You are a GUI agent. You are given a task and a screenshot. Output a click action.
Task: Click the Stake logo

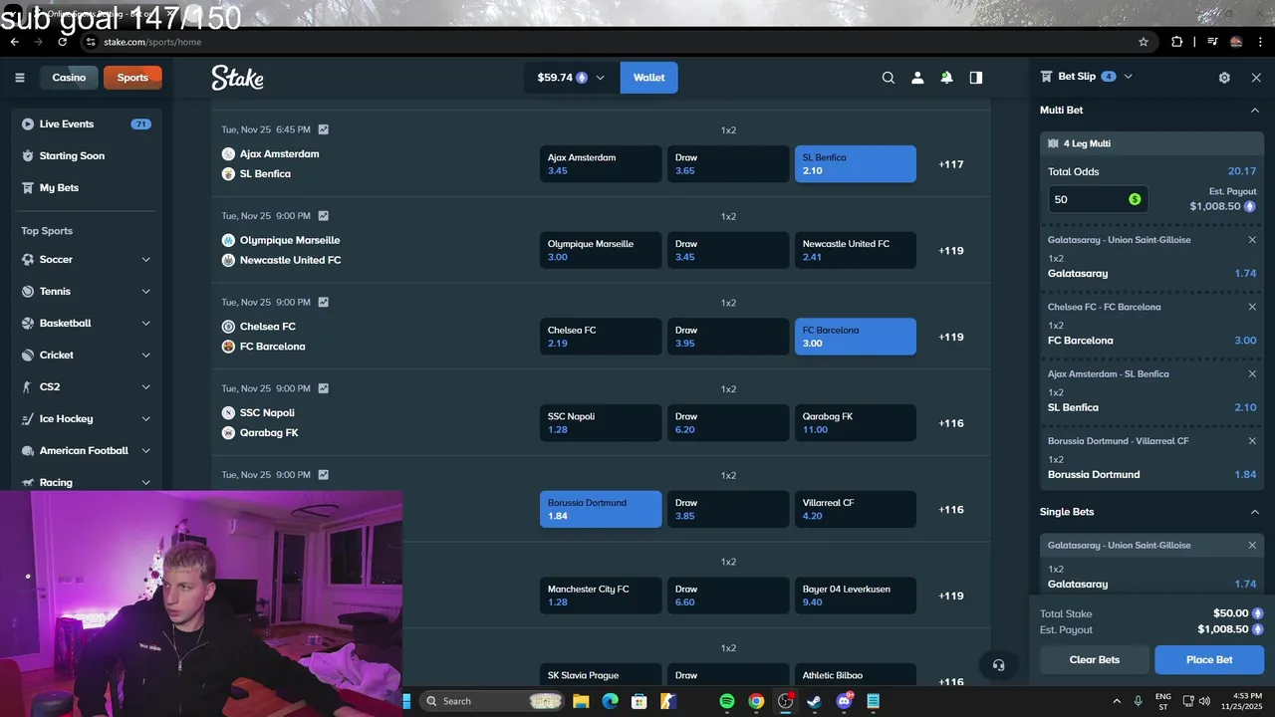pyautogui.click(x=237, y=78)
